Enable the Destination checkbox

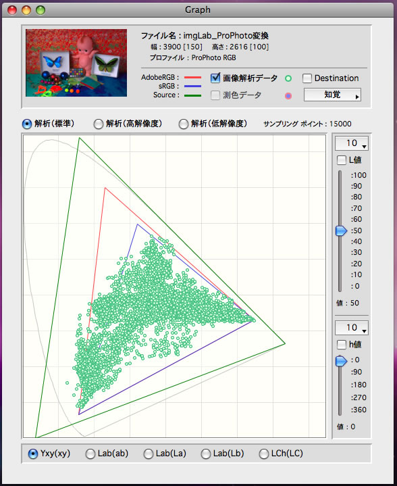point(307,78)
